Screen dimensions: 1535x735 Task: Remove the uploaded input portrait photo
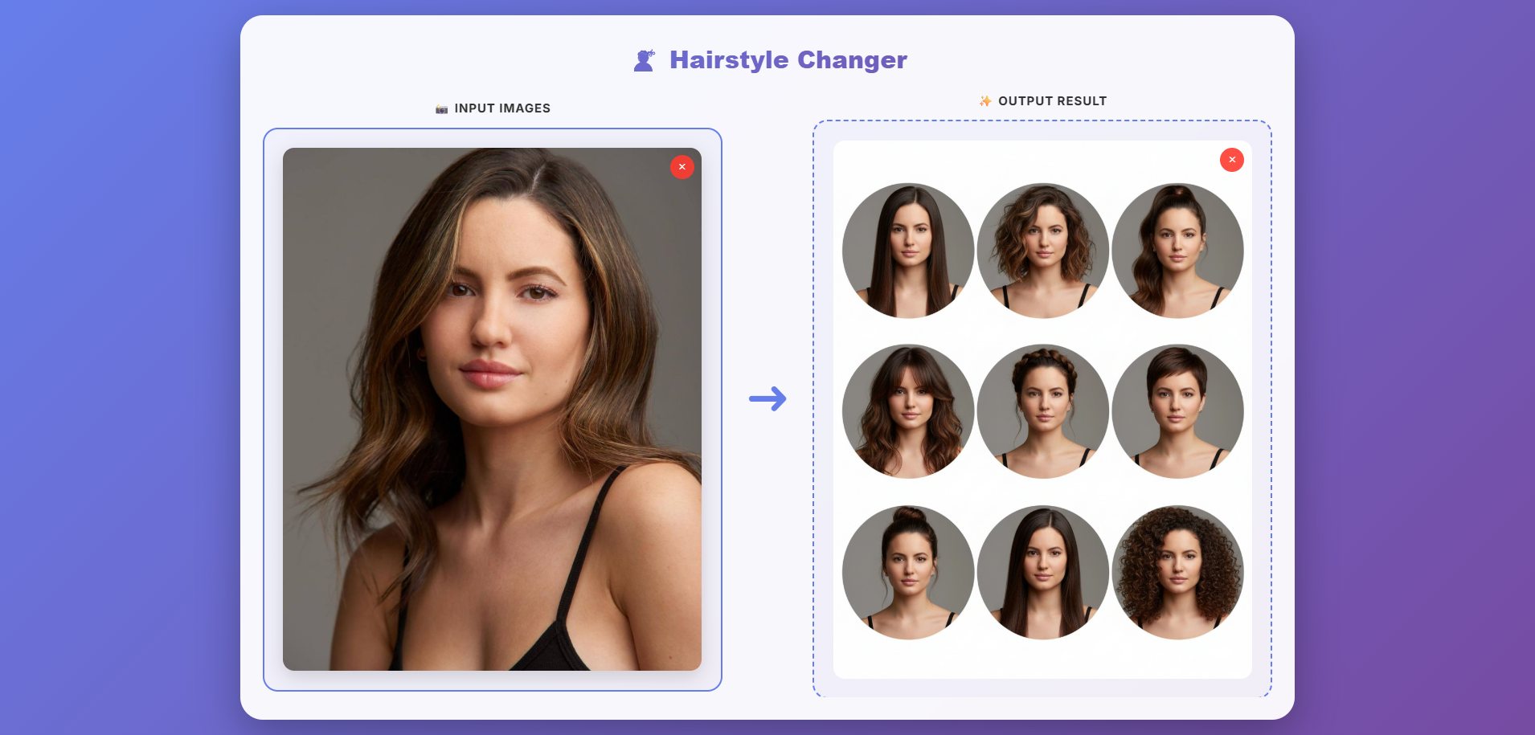click(682, 167)
